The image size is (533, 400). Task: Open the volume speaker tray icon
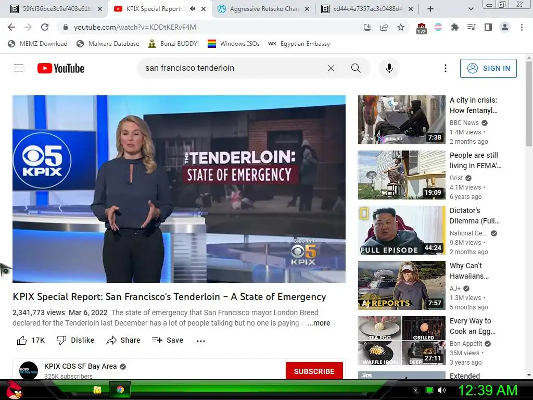[x=441, y=390]
